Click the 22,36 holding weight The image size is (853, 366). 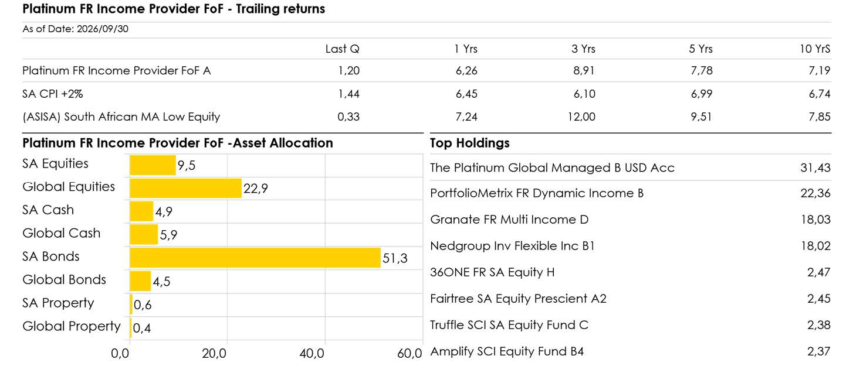816,193
